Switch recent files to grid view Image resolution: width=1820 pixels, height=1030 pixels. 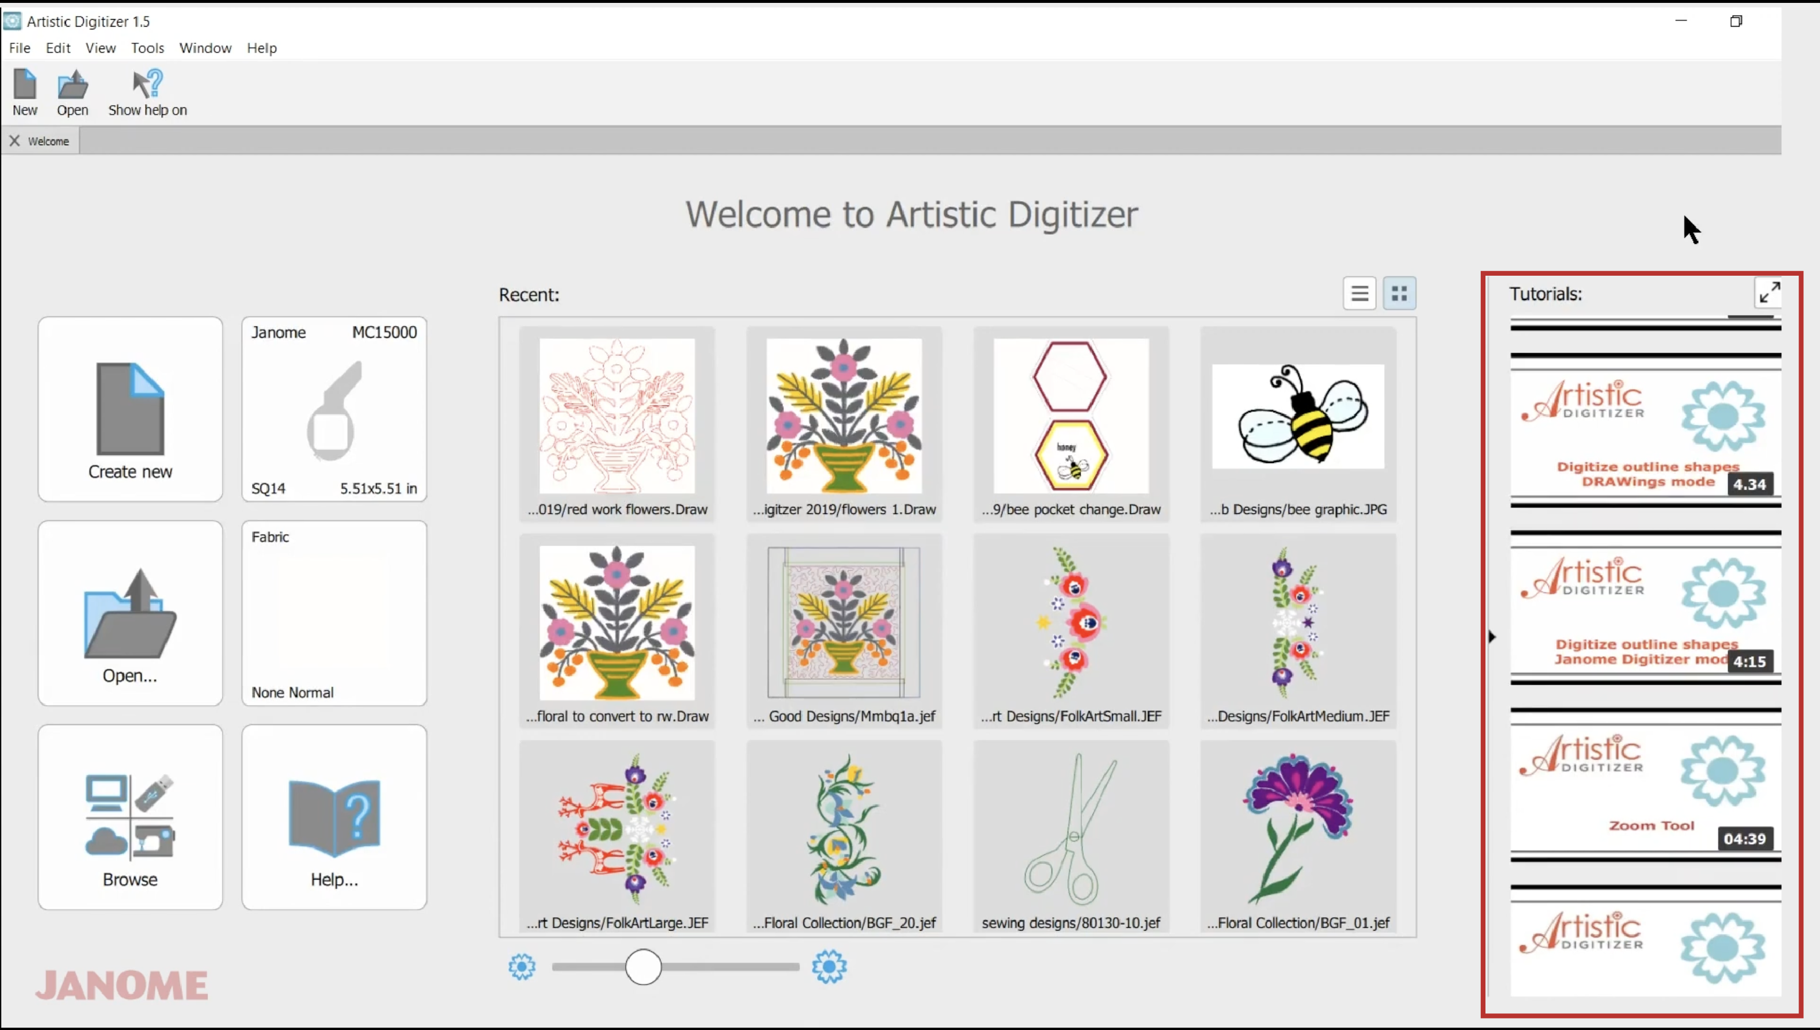click(1399, 294)
